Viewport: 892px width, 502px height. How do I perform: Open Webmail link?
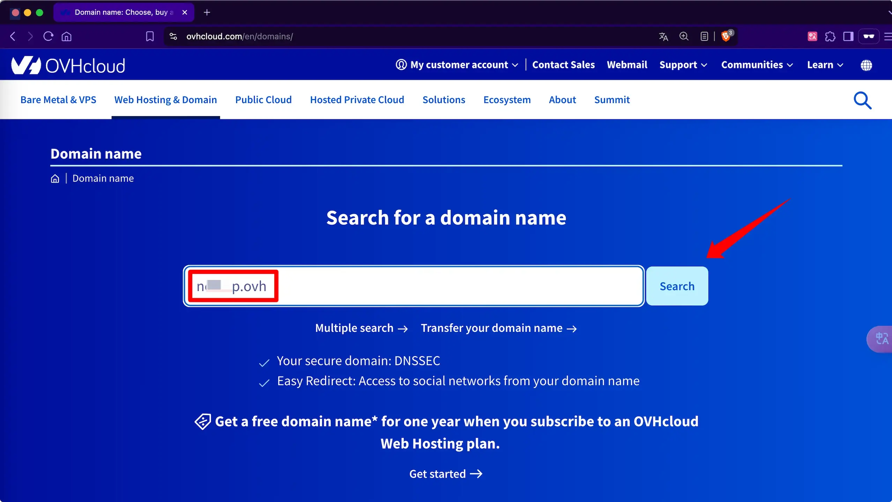click(x=627, y=65)
